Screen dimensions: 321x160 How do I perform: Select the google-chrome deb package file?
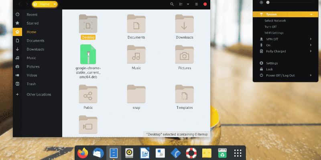(88, 54)
